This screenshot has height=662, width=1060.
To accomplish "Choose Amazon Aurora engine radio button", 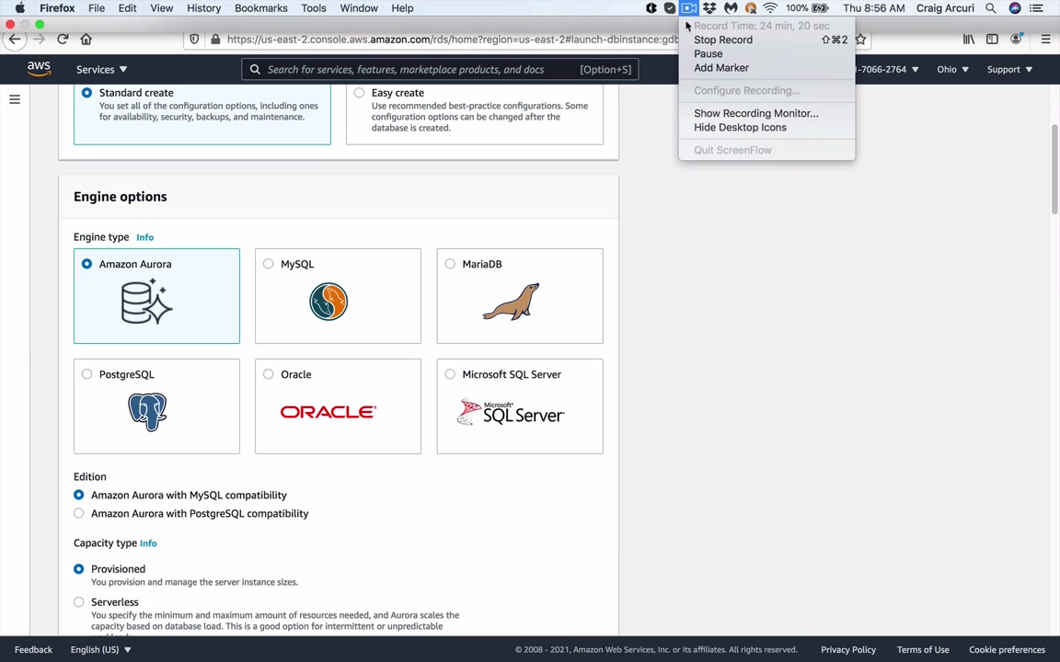I will tap(86, 264).
